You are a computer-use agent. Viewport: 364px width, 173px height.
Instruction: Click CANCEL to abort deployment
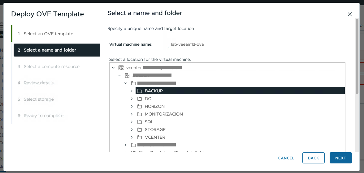coord(286,158)
